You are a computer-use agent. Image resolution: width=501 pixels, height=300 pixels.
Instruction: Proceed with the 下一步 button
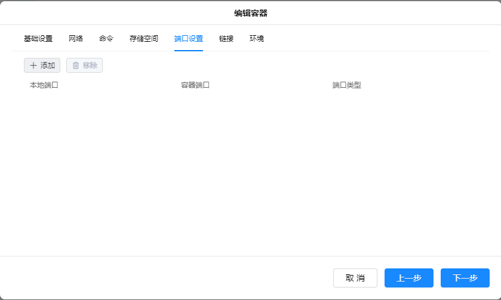[x=465, y=278]
